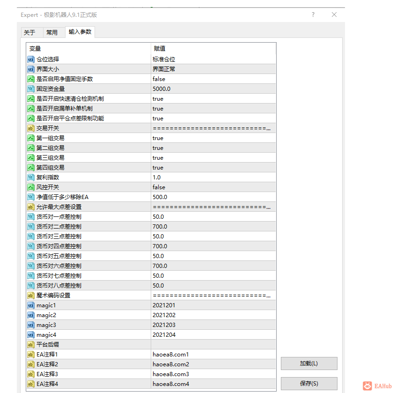Select the 货币对三点差控制 row label

pyautogui.click(x=59, y=237)
